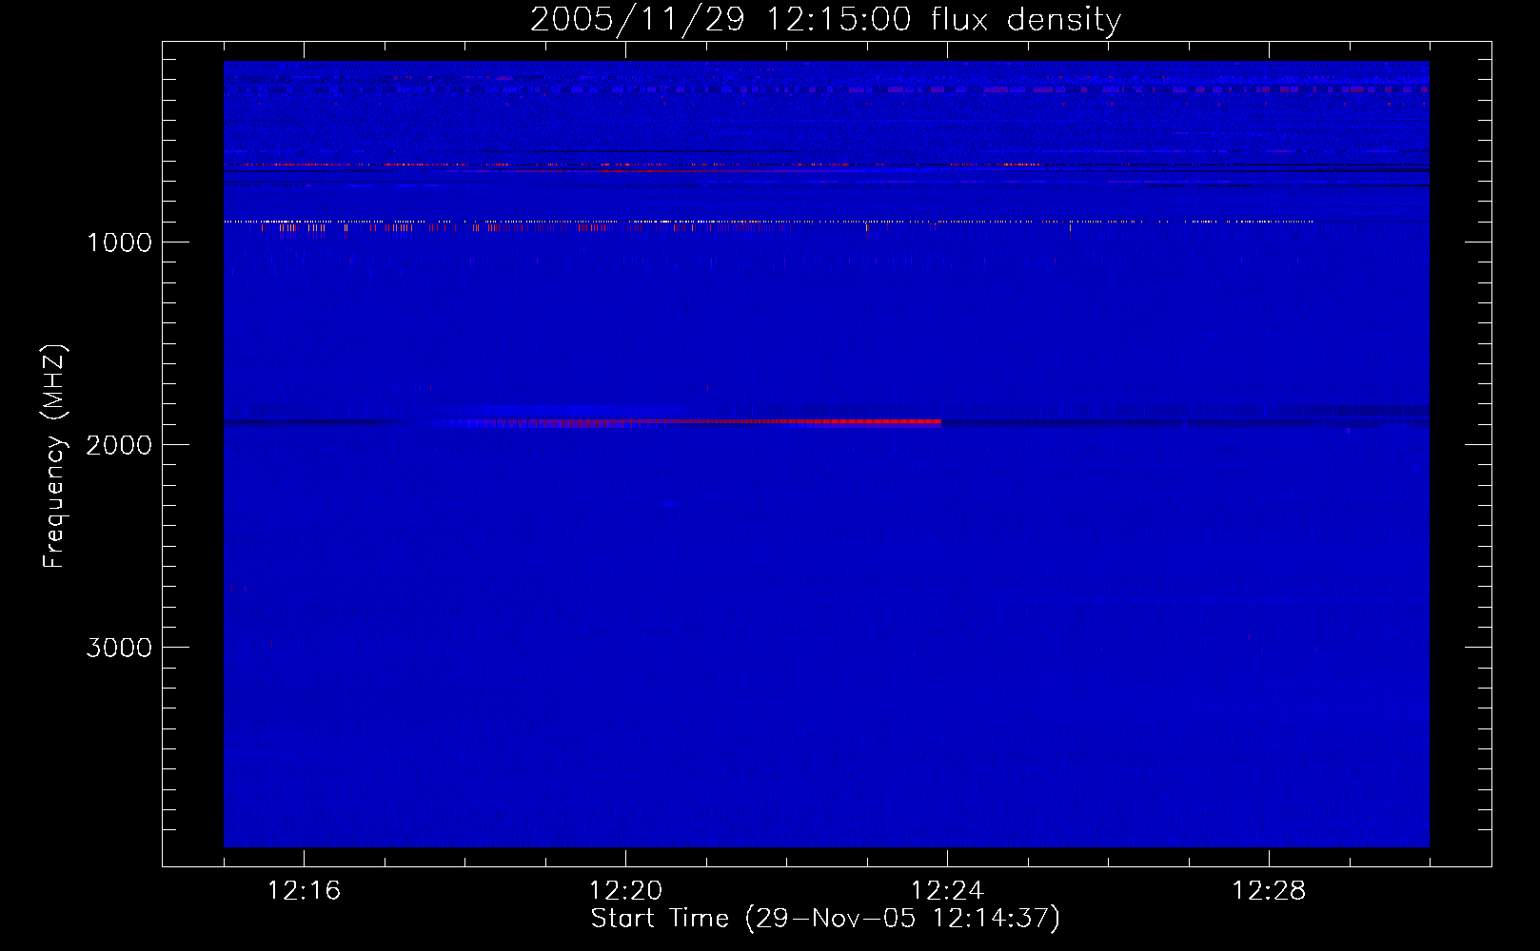The image size is (1540, 951).
Task: Click the 12:20 time tick label
Action: coord(625,891)
